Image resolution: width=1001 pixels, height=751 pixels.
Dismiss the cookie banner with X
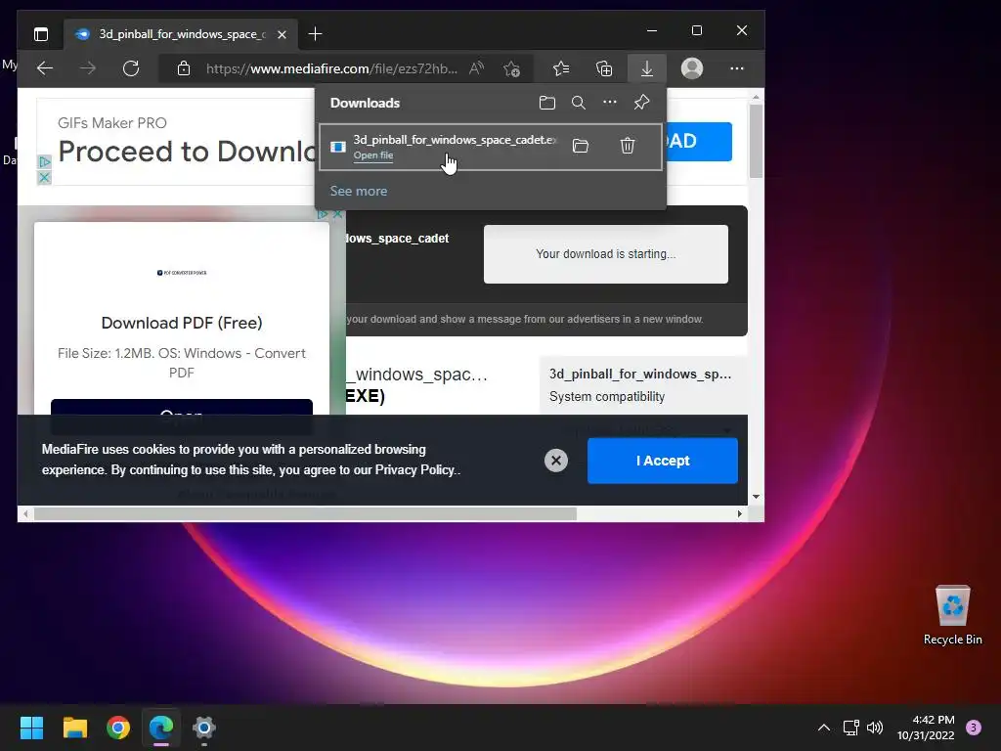pos(556,461)
